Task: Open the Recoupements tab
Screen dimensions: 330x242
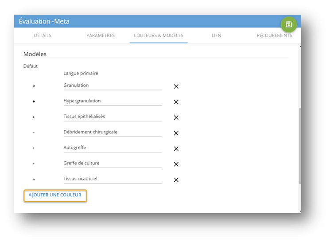Action: coord(274,35)
